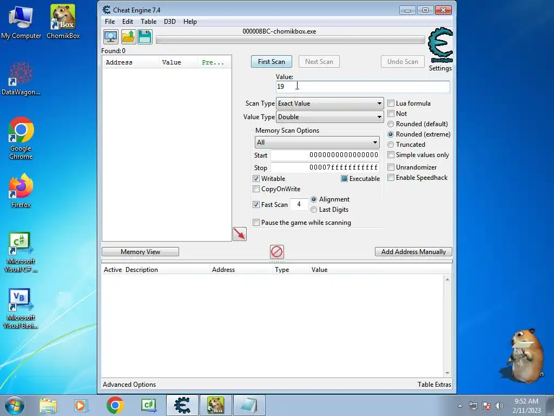This screenshot has height=416, width=554.
Task: Select Rounded (extreme) option
Action: pos(391,134)
